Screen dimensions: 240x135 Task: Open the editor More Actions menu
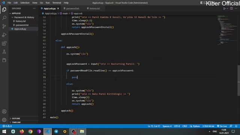[x=236, y=9]
